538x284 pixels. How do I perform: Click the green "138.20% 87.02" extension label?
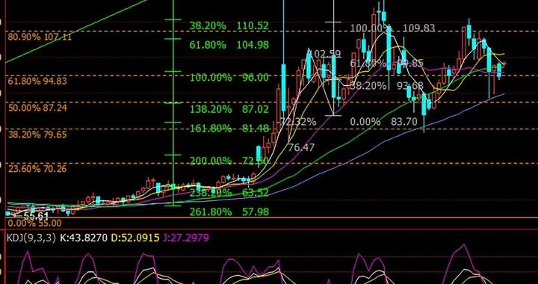[x=229, y=109]
